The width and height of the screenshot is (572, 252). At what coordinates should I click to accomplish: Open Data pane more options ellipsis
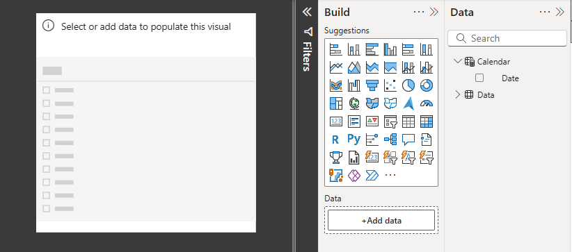(545, 12)
